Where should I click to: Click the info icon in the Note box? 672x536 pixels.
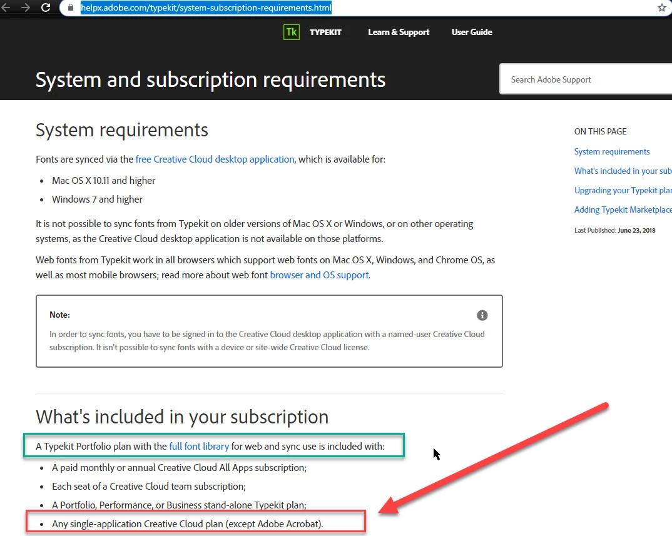point(482,315)
